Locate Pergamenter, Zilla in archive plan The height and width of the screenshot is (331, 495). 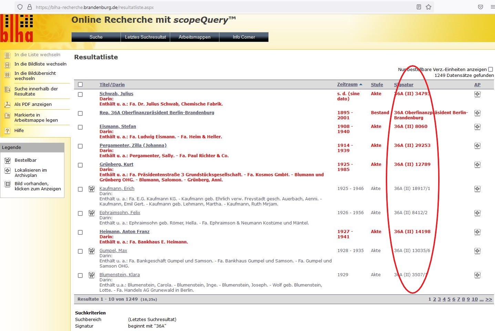coord(477,146)
